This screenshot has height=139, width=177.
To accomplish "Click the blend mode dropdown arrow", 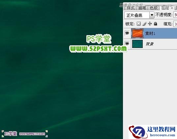I will pos(152,15).
